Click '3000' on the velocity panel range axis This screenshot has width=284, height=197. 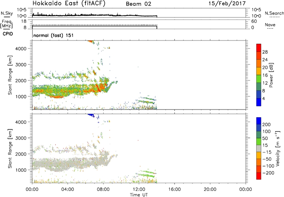[21, 138]
